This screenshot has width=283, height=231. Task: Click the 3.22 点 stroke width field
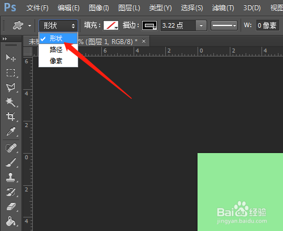[x=178, y=25]
